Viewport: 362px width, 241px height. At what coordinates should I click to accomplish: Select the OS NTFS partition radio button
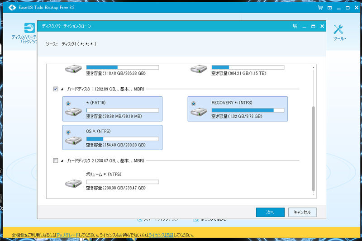[68, 132]
